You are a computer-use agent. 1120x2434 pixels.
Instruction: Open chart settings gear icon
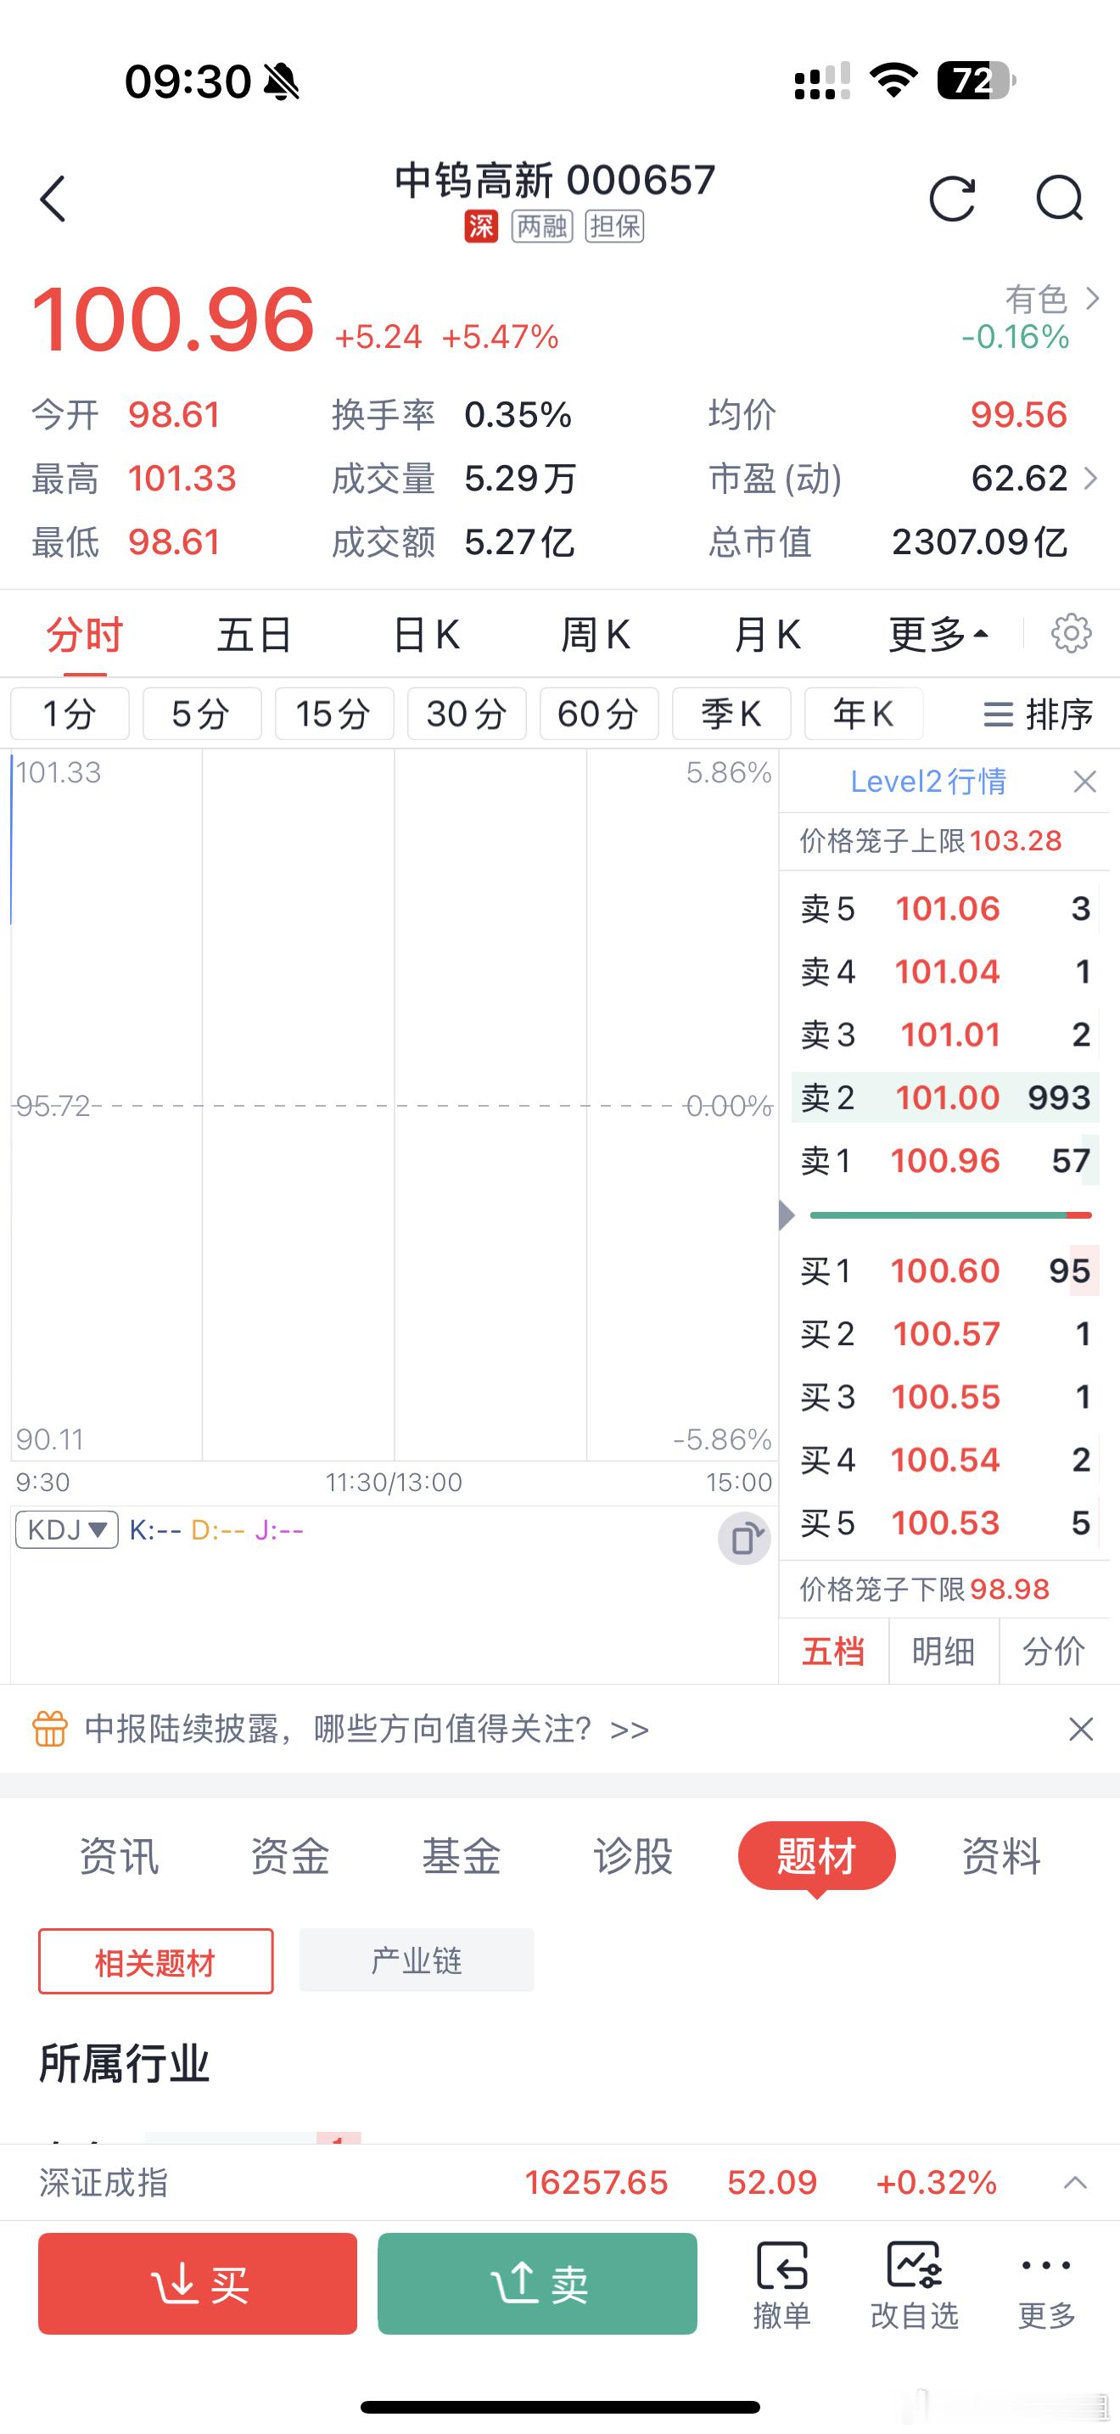click(1071, 633)
